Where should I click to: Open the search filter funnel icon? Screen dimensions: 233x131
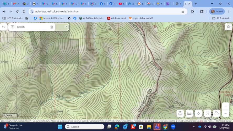click(12, 27)
